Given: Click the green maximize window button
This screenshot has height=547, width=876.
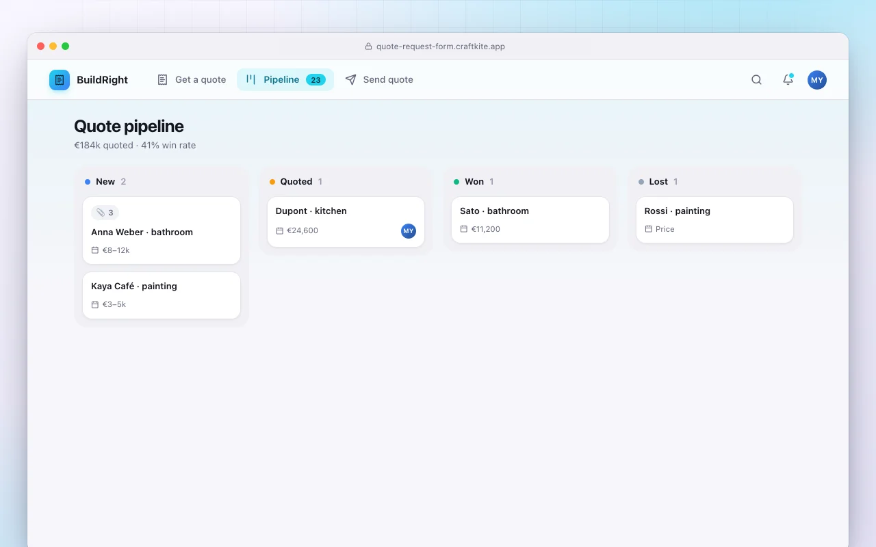Looking at the screenshot, I should click(66, 46).
